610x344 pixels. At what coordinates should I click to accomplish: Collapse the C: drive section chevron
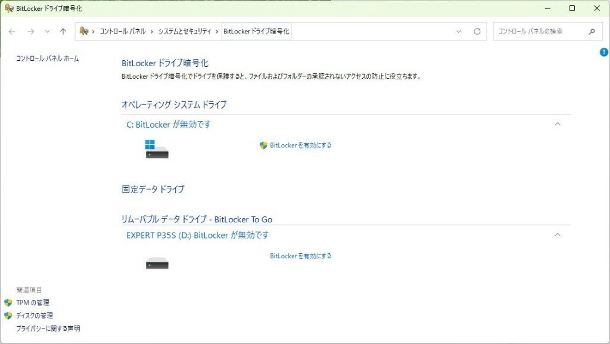point(558,124)
